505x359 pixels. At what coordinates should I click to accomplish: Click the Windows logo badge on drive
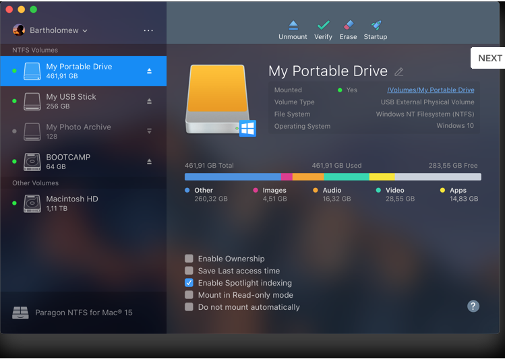[x=247, y=129]
